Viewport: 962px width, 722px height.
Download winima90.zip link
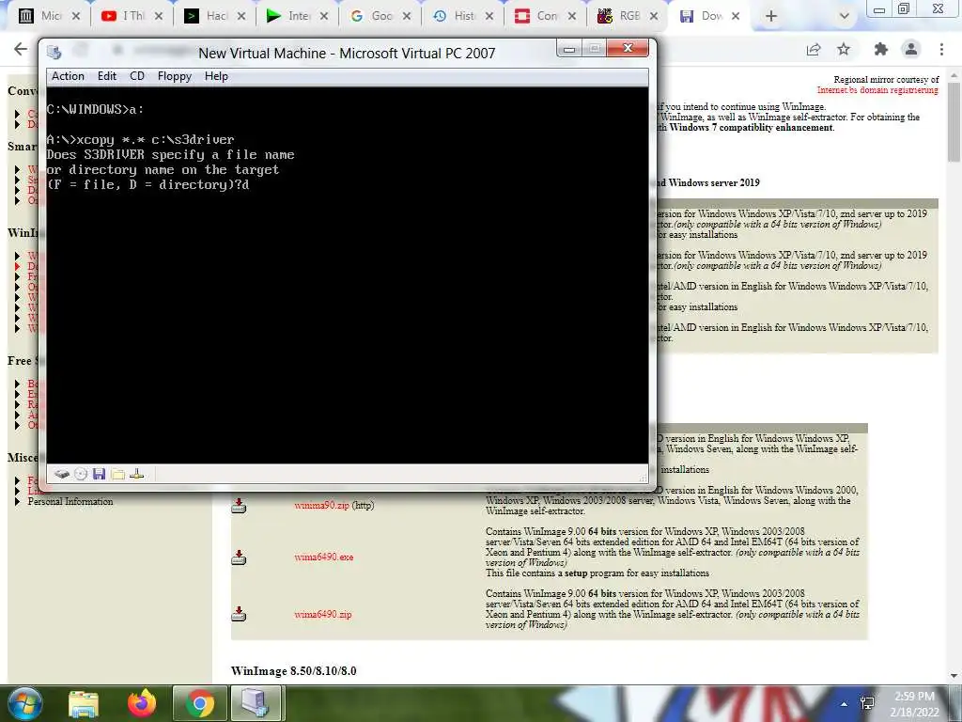[x=321, y=505]
